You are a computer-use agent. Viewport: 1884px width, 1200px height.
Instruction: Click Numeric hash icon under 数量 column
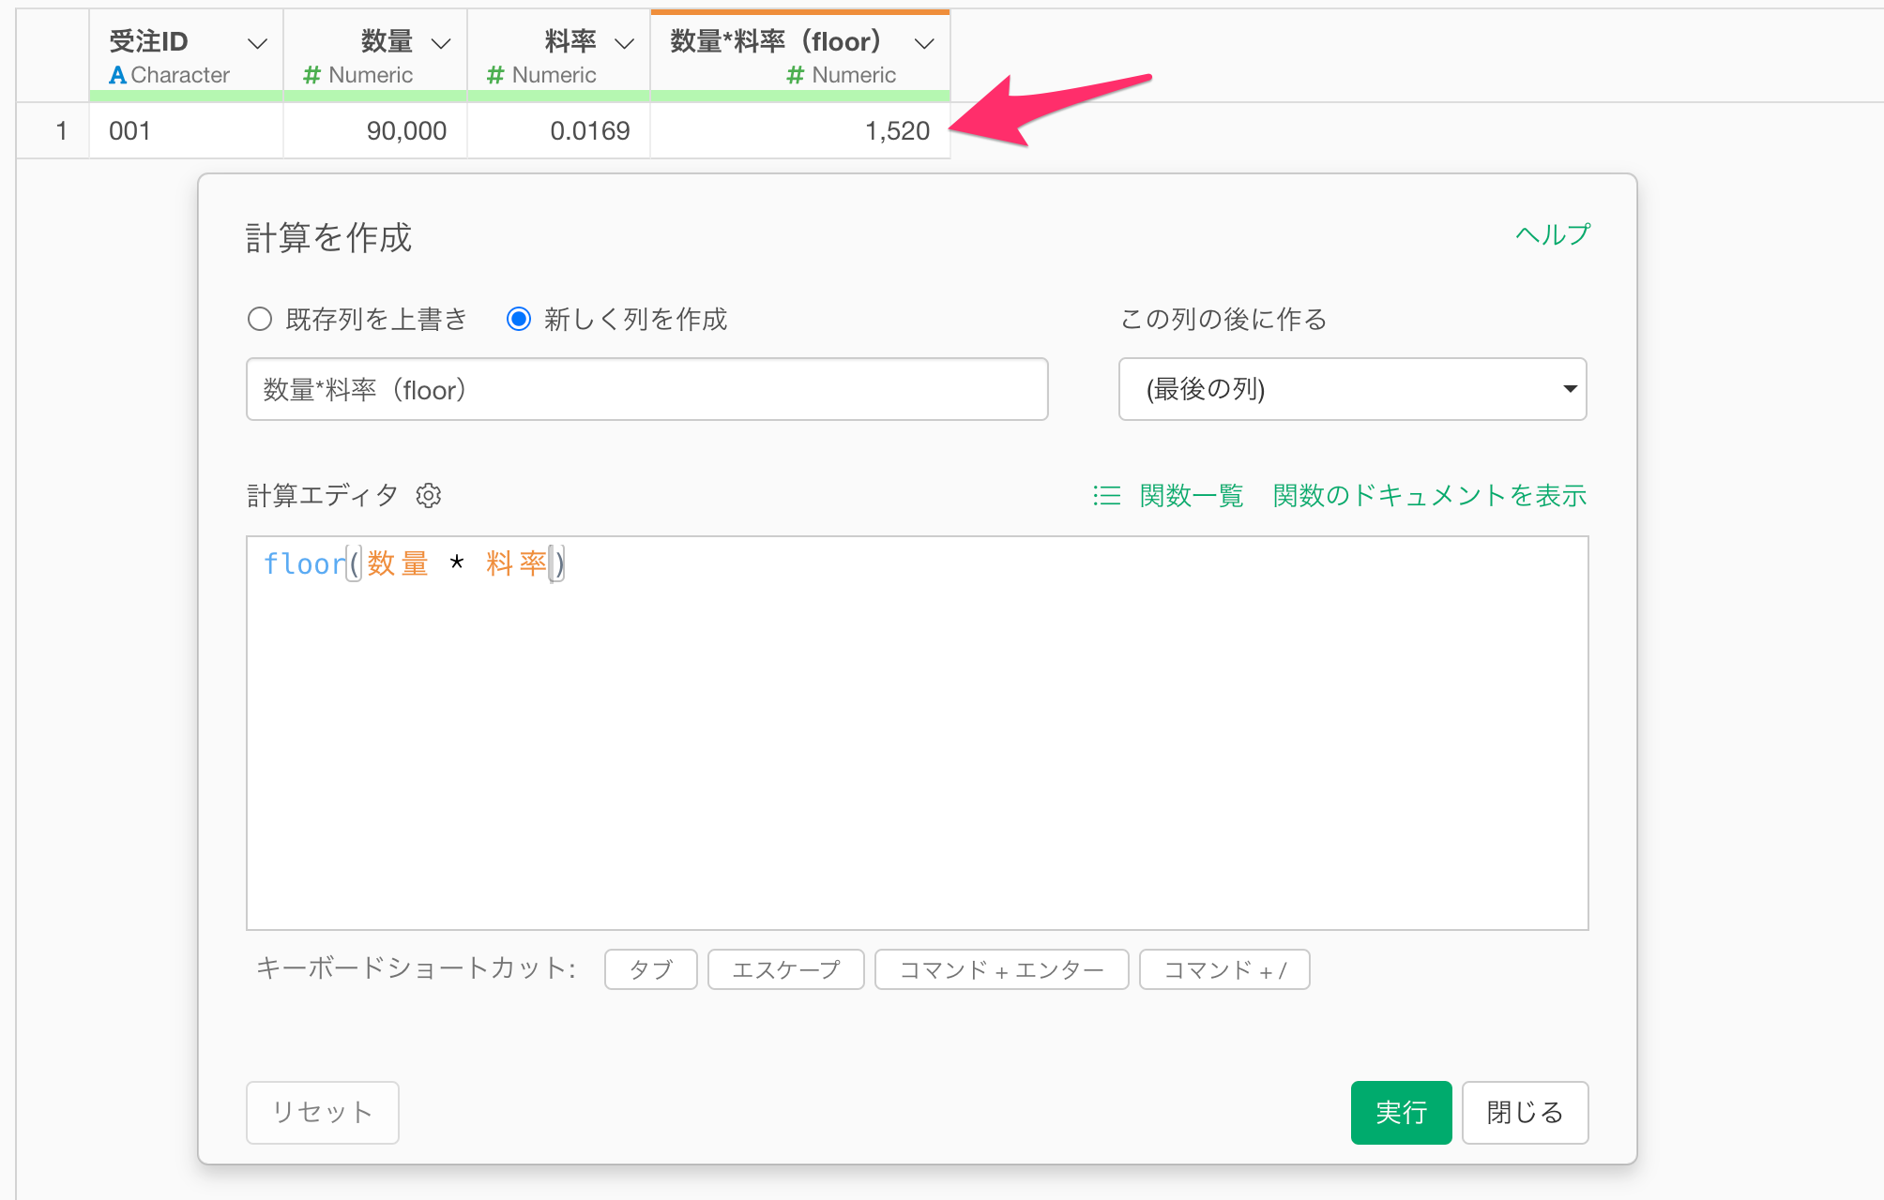point(312,75)
